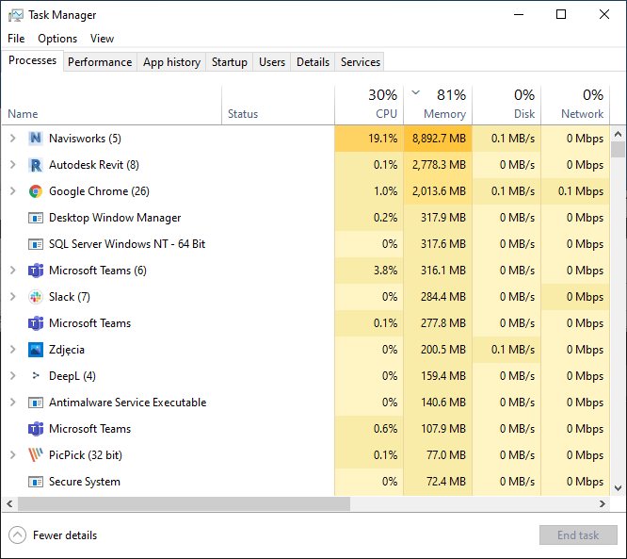Click the PicPick app icon
Image resolution: width=627 pixels, height=559 pixels.
coord(36,455)
